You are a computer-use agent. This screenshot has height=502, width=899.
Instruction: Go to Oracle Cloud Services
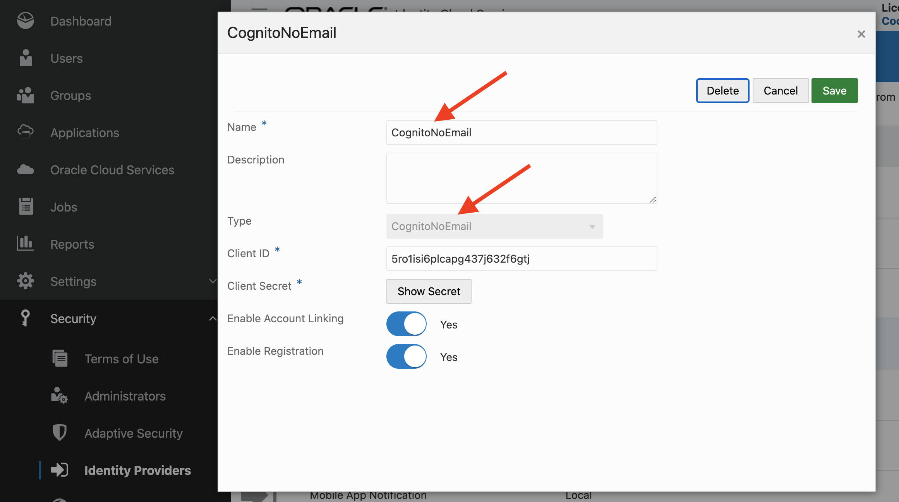click(112, 170)
